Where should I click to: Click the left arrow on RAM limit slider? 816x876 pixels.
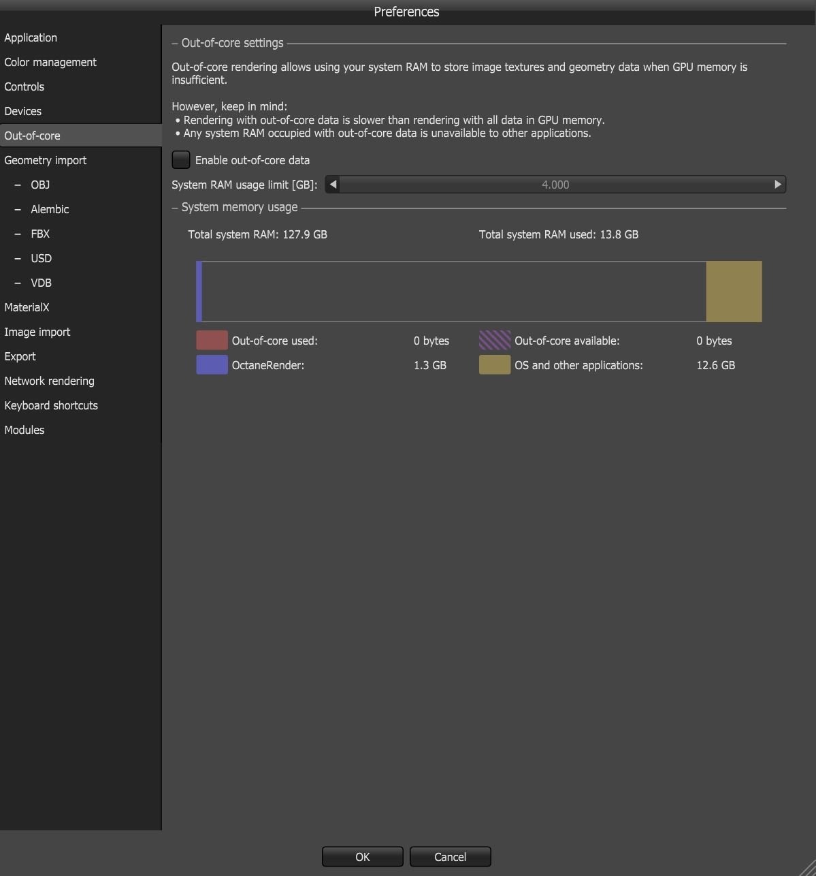[x=333, y=185]
